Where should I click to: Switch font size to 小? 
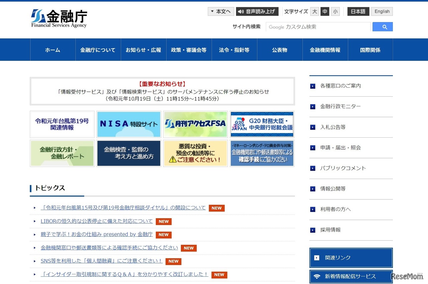[x=335, y=11]
